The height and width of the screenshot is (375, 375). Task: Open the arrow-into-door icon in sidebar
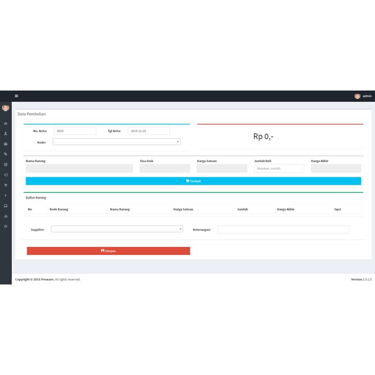(x=6, y=175)
